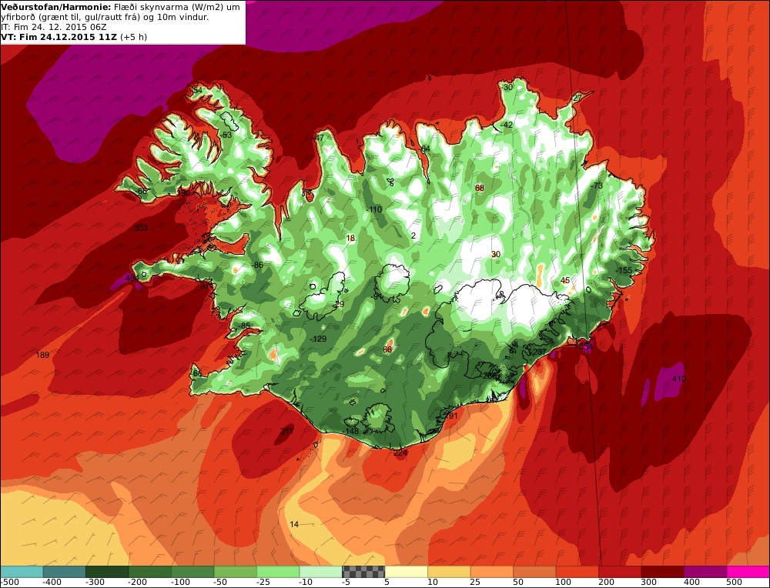
Task: Click the 27 flux value on the map
Action: tap(577, 98)
